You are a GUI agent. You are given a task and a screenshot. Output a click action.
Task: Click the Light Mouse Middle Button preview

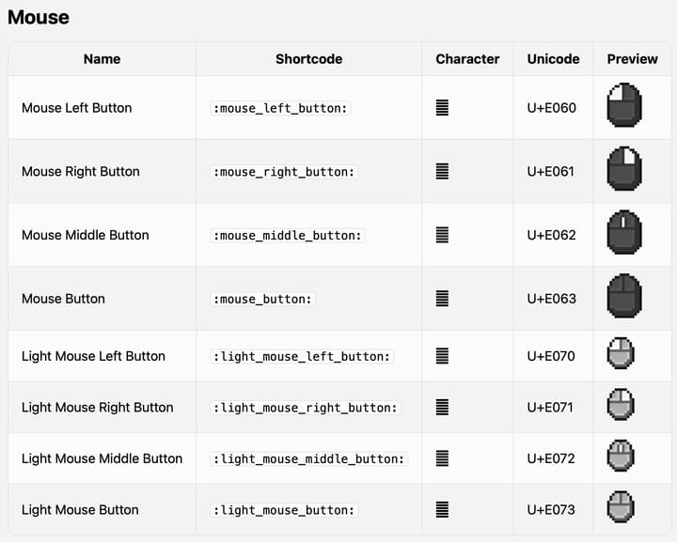click(x=621, y=457)
